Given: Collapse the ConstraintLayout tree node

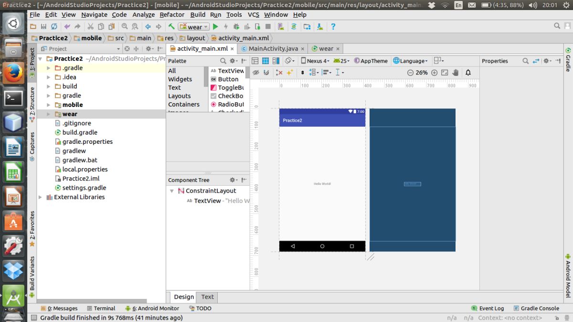Looking at the screenshot, I should [171, 191].
